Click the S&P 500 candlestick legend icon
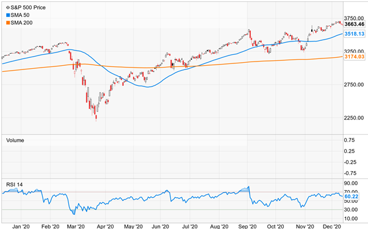The width and height of the screenshot is (368, 229). click(x=8, y=8)
